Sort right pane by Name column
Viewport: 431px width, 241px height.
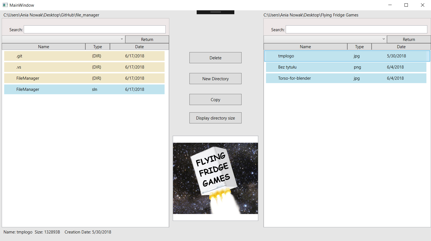pyautogui.click(x=305, y=47)
